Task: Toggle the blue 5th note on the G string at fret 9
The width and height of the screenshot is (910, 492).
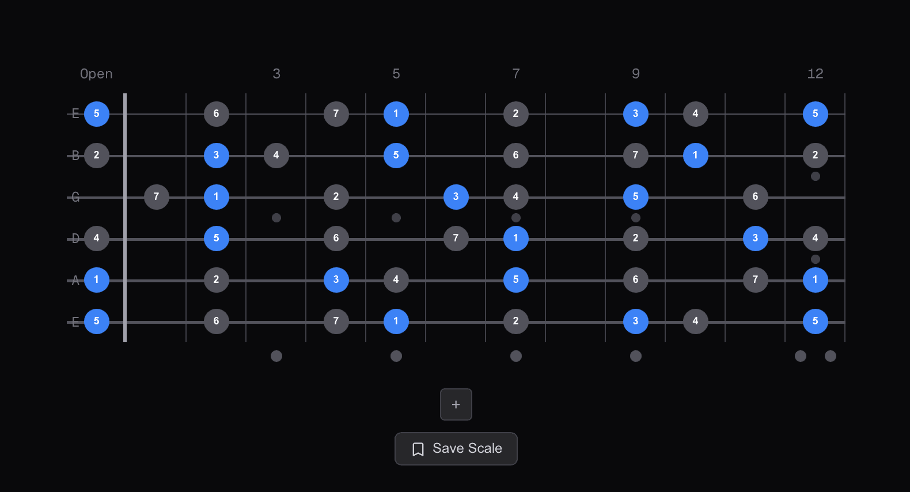Action: (x=635, y=196)
